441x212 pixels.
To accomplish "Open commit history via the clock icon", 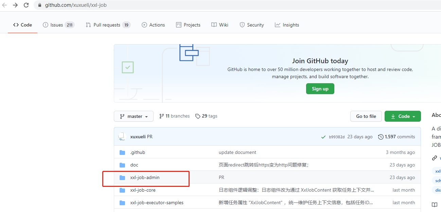I will pyautogui.click(x=380, y=137).
